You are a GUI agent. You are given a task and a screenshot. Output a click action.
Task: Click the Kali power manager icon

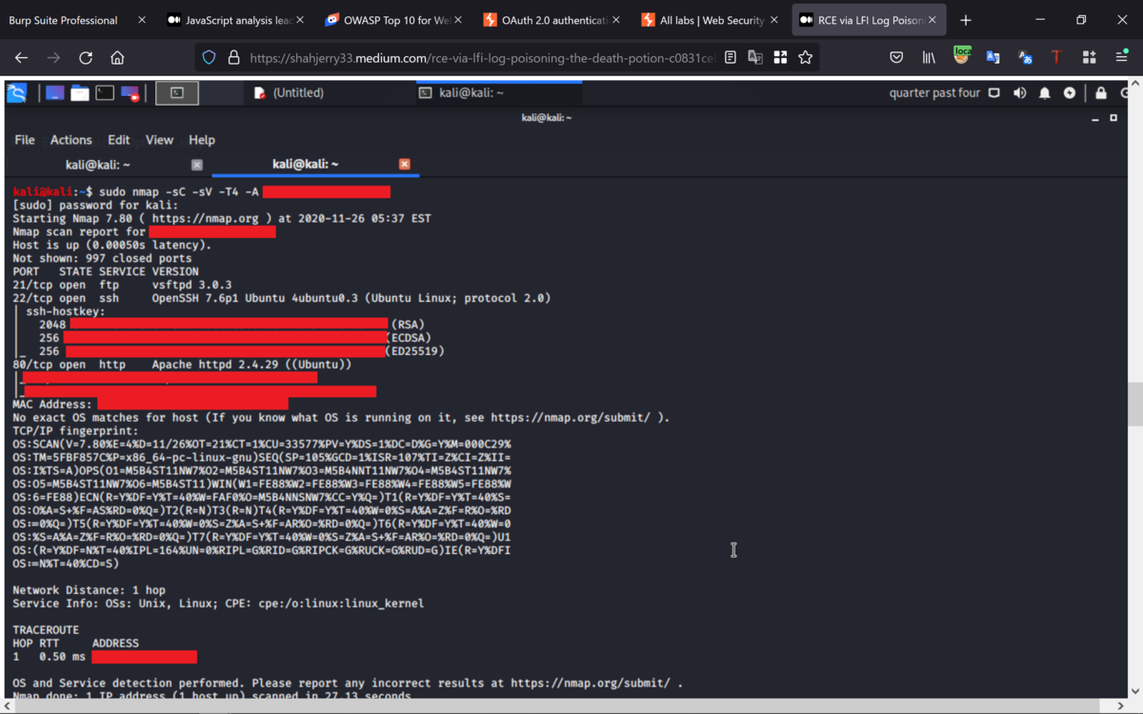pos(1070,92)
